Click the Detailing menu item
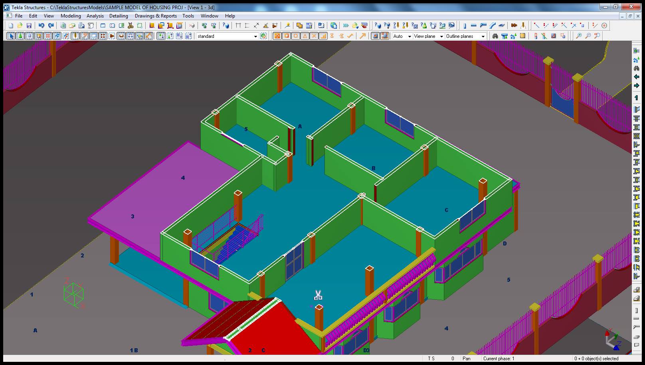 pyautogui.click(x=119, y=16)
